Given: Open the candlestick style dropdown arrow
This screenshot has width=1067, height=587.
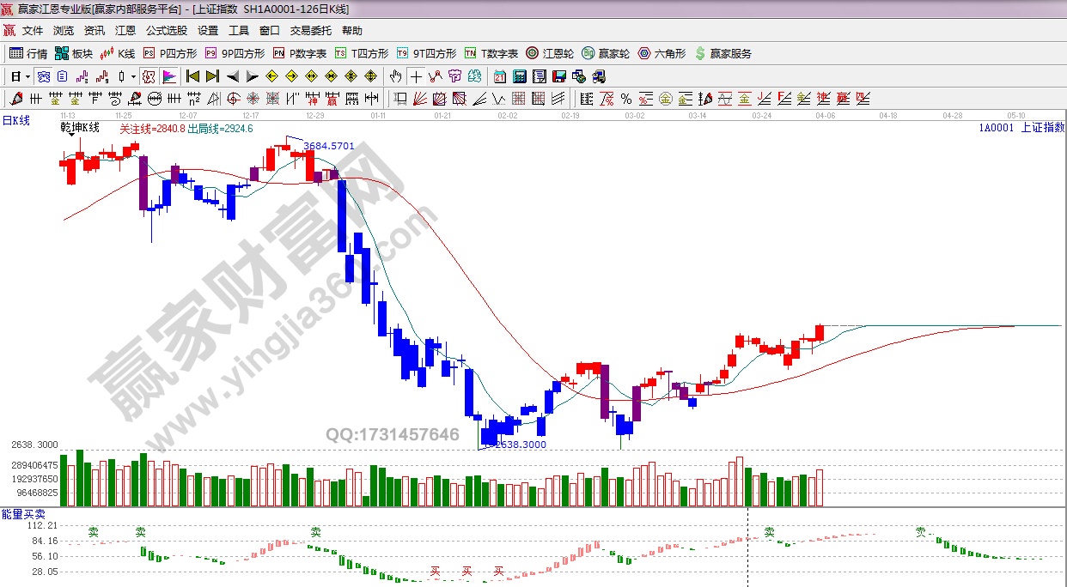Looking at the screenshot, I should pos(133,76).
